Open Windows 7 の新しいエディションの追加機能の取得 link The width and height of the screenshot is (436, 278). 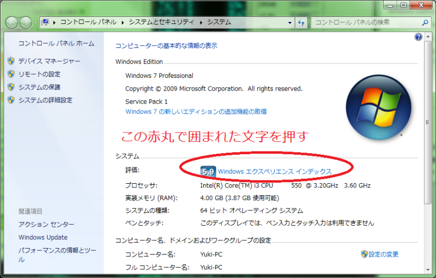click(196, 112)
